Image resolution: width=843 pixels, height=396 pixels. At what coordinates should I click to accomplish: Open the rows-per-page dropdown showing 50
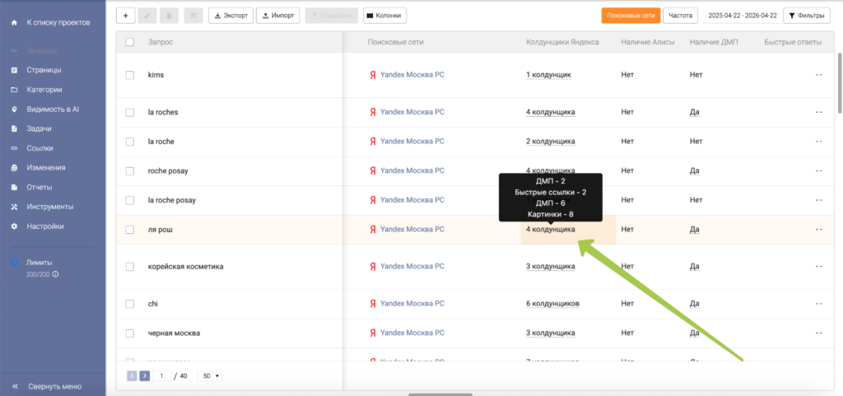[212, 376]
